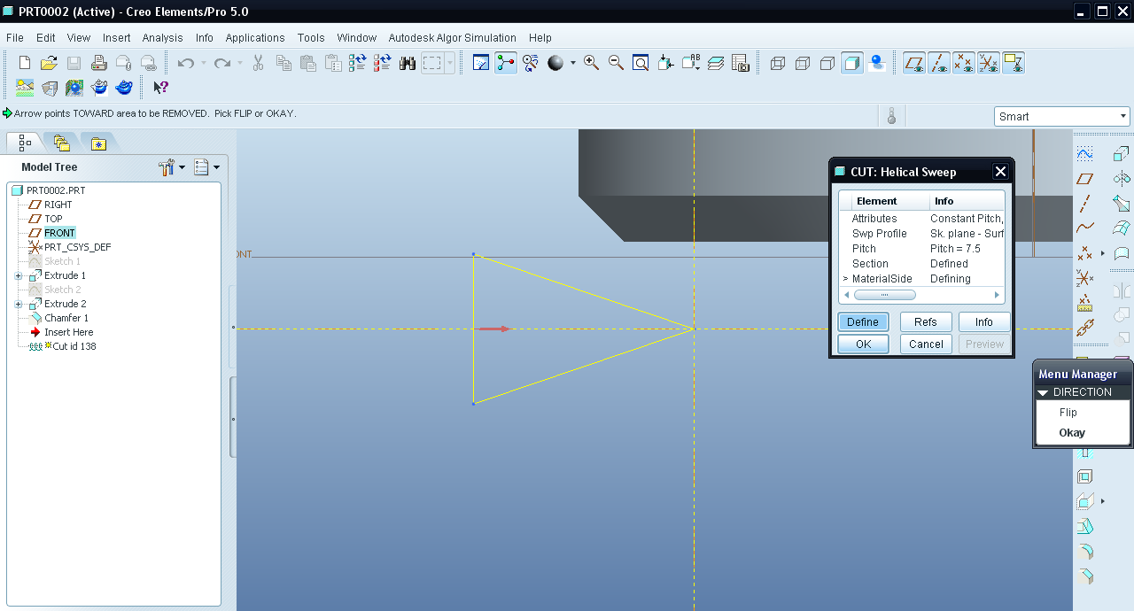
Task: Open the View Manager icon
Action: [x=741, y=63]
